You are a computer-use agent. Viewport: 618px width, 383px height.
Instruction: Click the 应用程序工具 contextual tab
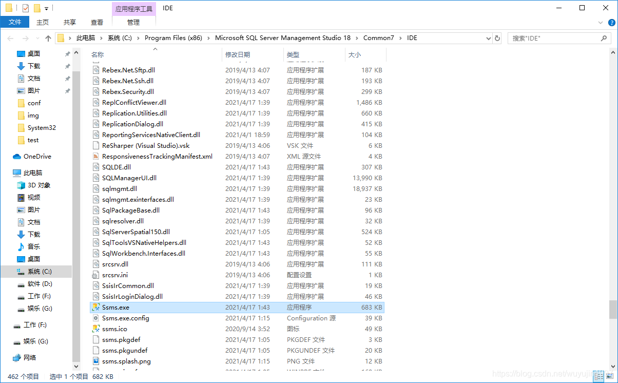133,9
